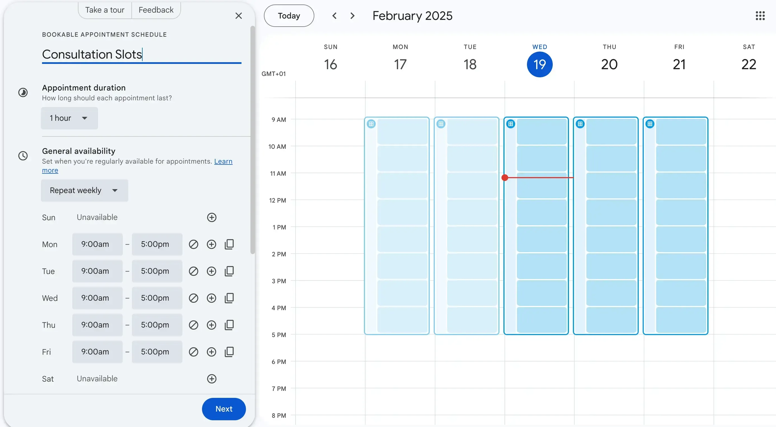Go to the next week with forward arrow

pos(352,15)
